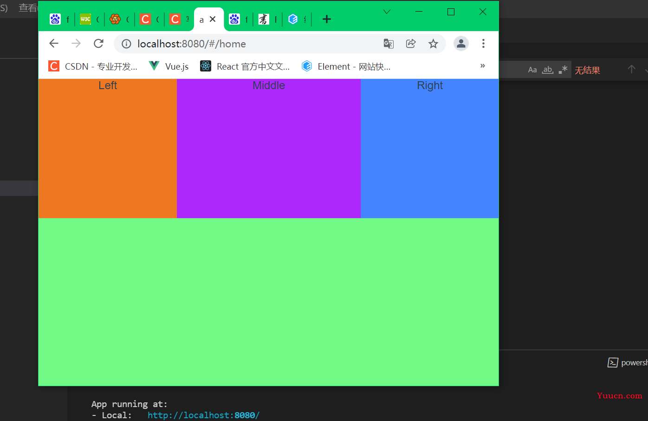648x421 pixels.
Task: Open the 查看 menu in VS Code
Action: point(27,7)
